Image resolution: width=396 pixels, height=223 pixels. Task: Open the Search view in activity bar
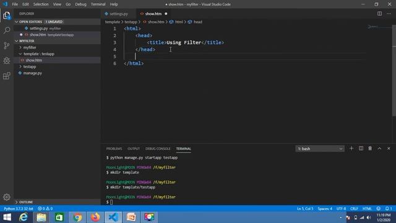coord(7,30)
